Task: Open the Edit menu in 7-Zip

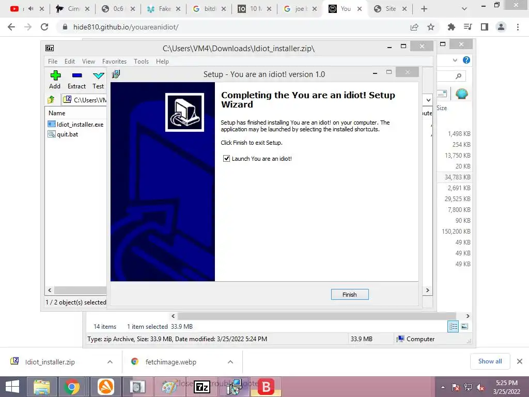Action: (x=70, y=62)
